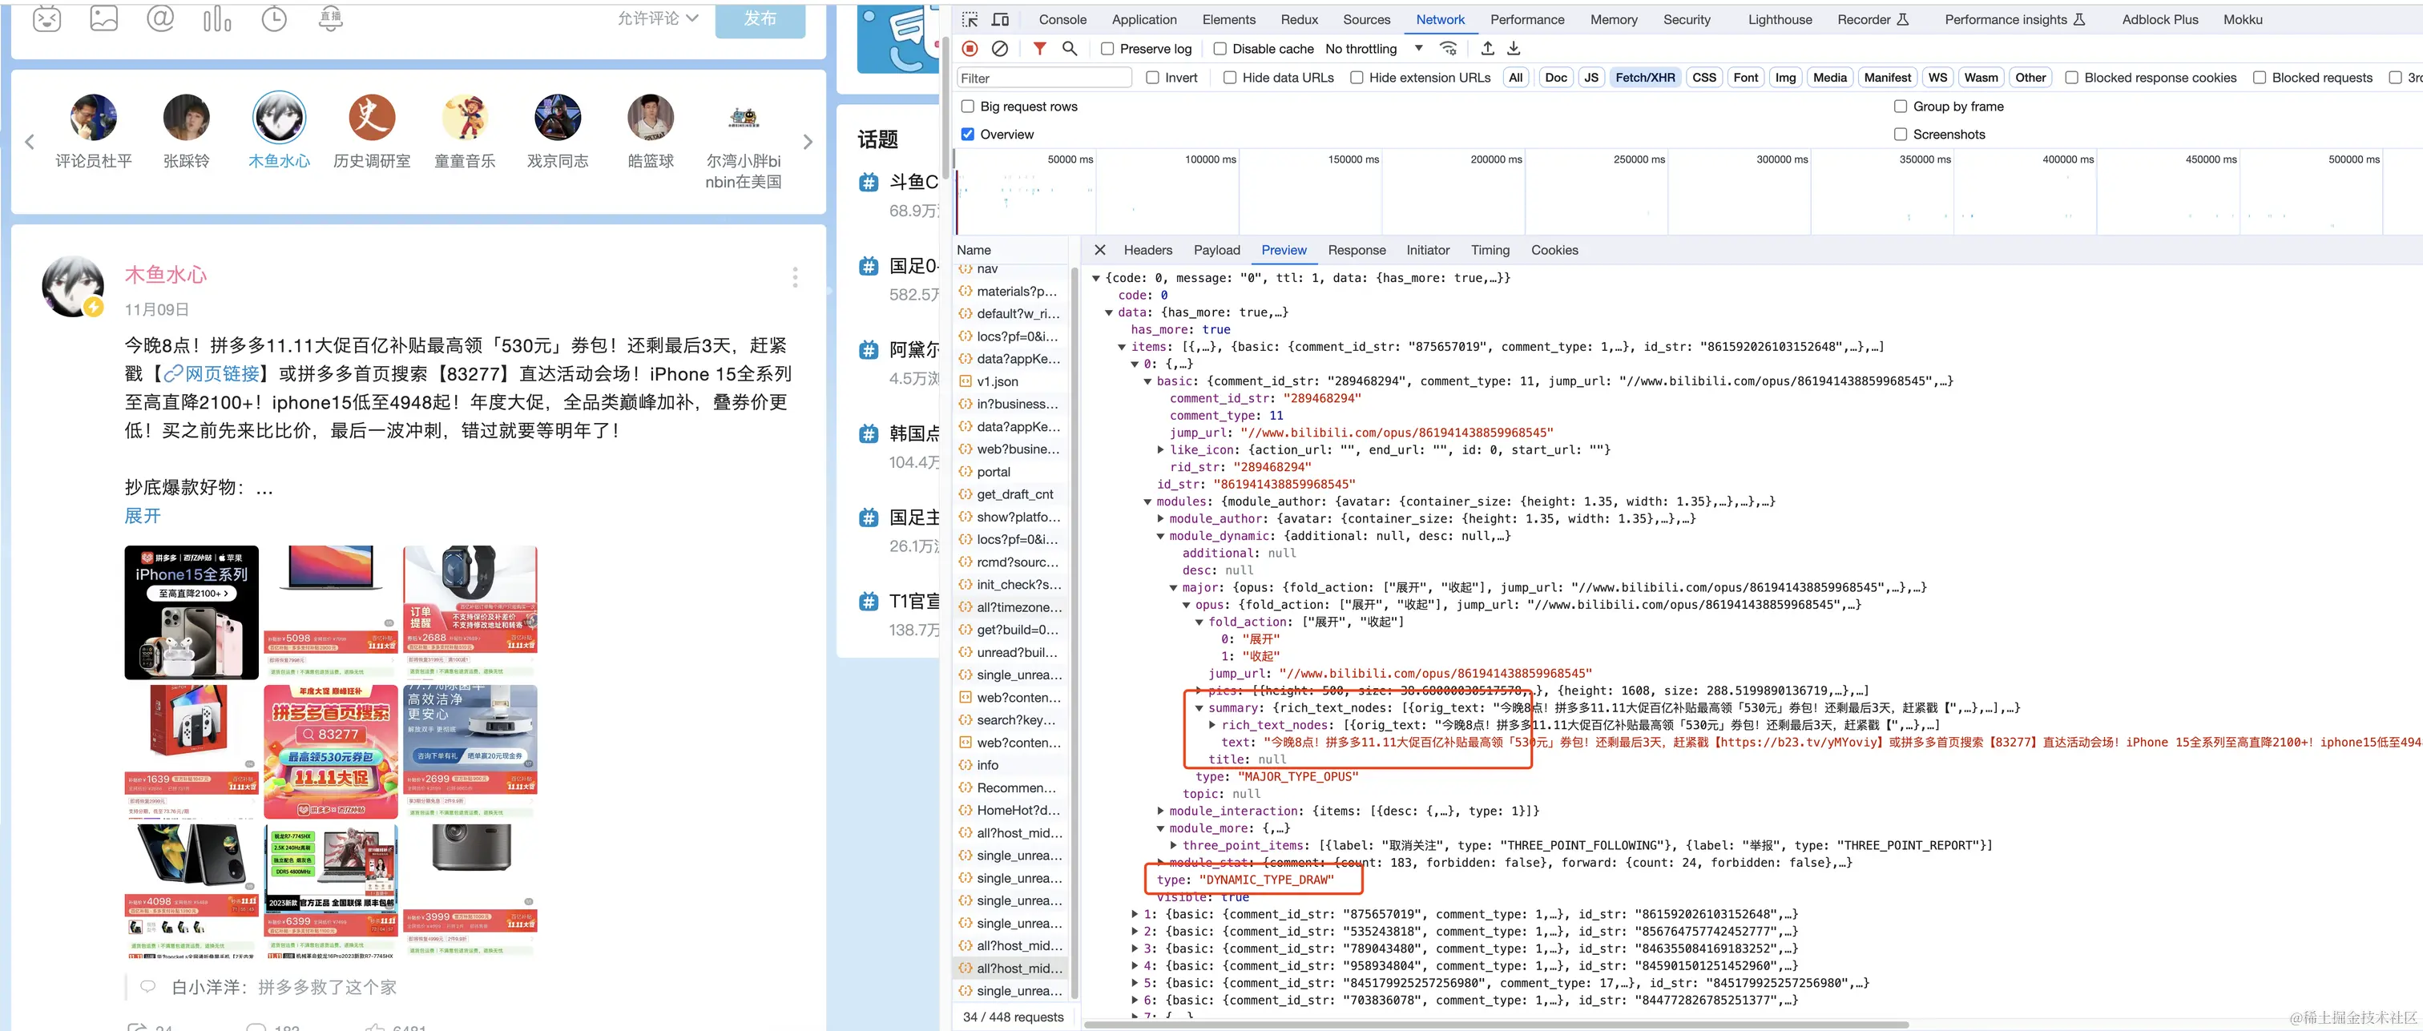This screenshot has width=2423, height=1031.
Task: Stop network recording with red record icon
Action: tap(970, 49)
